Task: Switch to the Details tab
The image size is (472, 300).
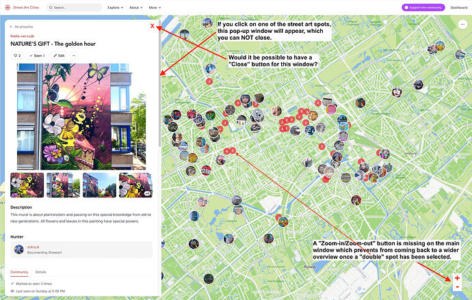Action: 40,272
